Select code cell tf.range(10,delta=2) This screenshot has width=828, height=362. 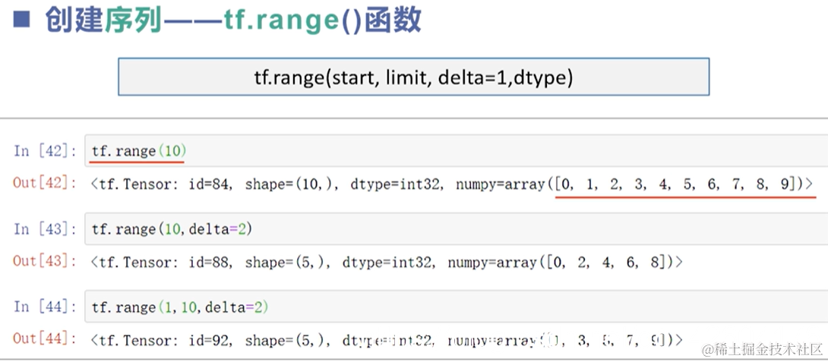point(457,229)
